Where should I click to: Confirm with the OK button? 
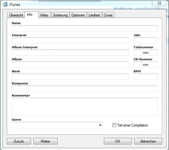(x=118, y=141)
